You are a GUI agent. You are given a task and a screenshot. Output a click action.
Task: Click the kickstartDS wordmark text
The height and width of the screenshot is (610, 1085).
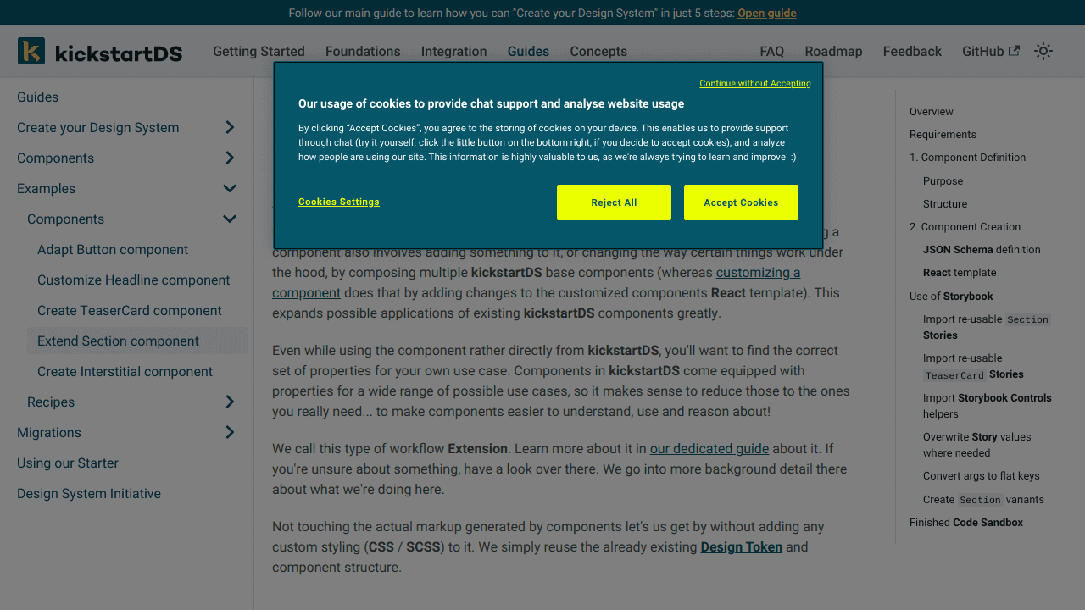[119, 53]
